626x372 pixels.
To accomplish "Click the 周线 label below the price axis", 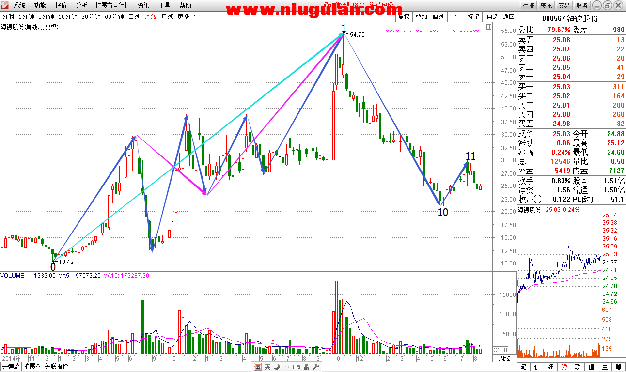I will pos(504,358).
